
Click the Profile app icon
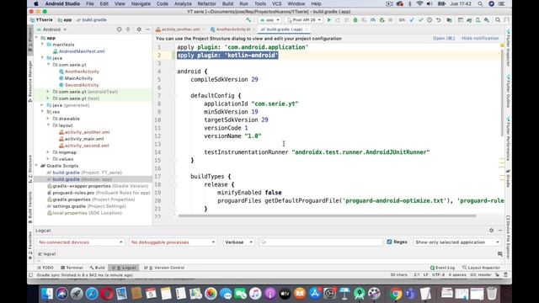pyautogui.click(x=372, y=20)
